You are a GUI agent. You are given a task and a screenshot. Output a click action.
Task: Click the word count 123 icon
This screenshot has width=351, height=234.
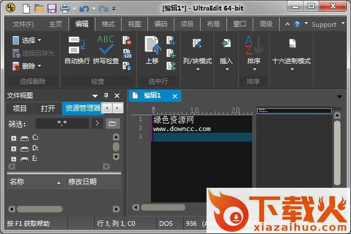coord(127,53)
